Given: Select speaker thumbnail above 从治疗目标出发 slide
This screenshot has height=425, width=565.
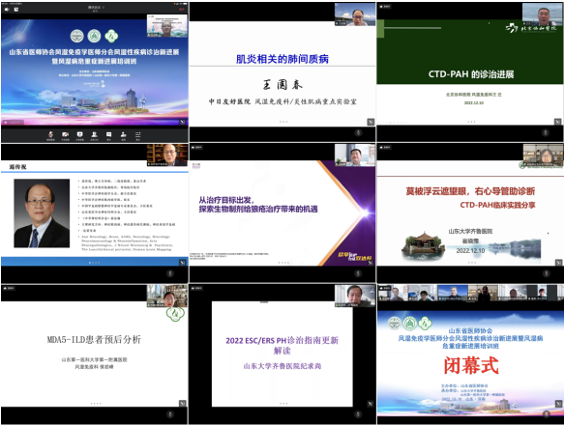Looking at the screenshot, I should 355,156.
